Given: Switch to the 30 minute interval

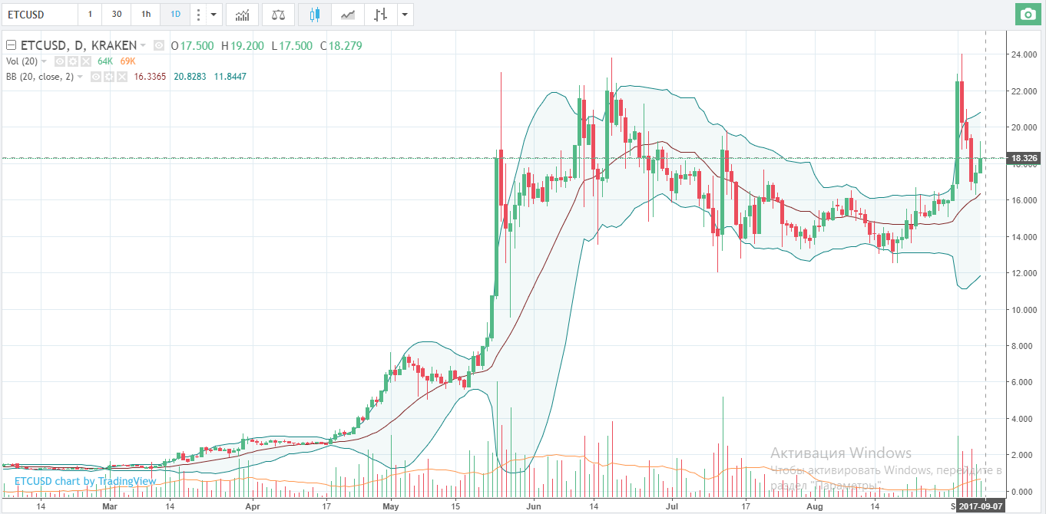Looking at the screenshot, I should tap(116, 15).
